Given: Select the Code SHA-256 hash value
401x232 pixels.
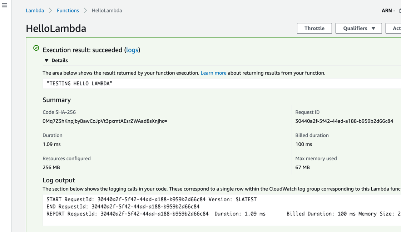Looking at the screenshot, I should point(105,121).
